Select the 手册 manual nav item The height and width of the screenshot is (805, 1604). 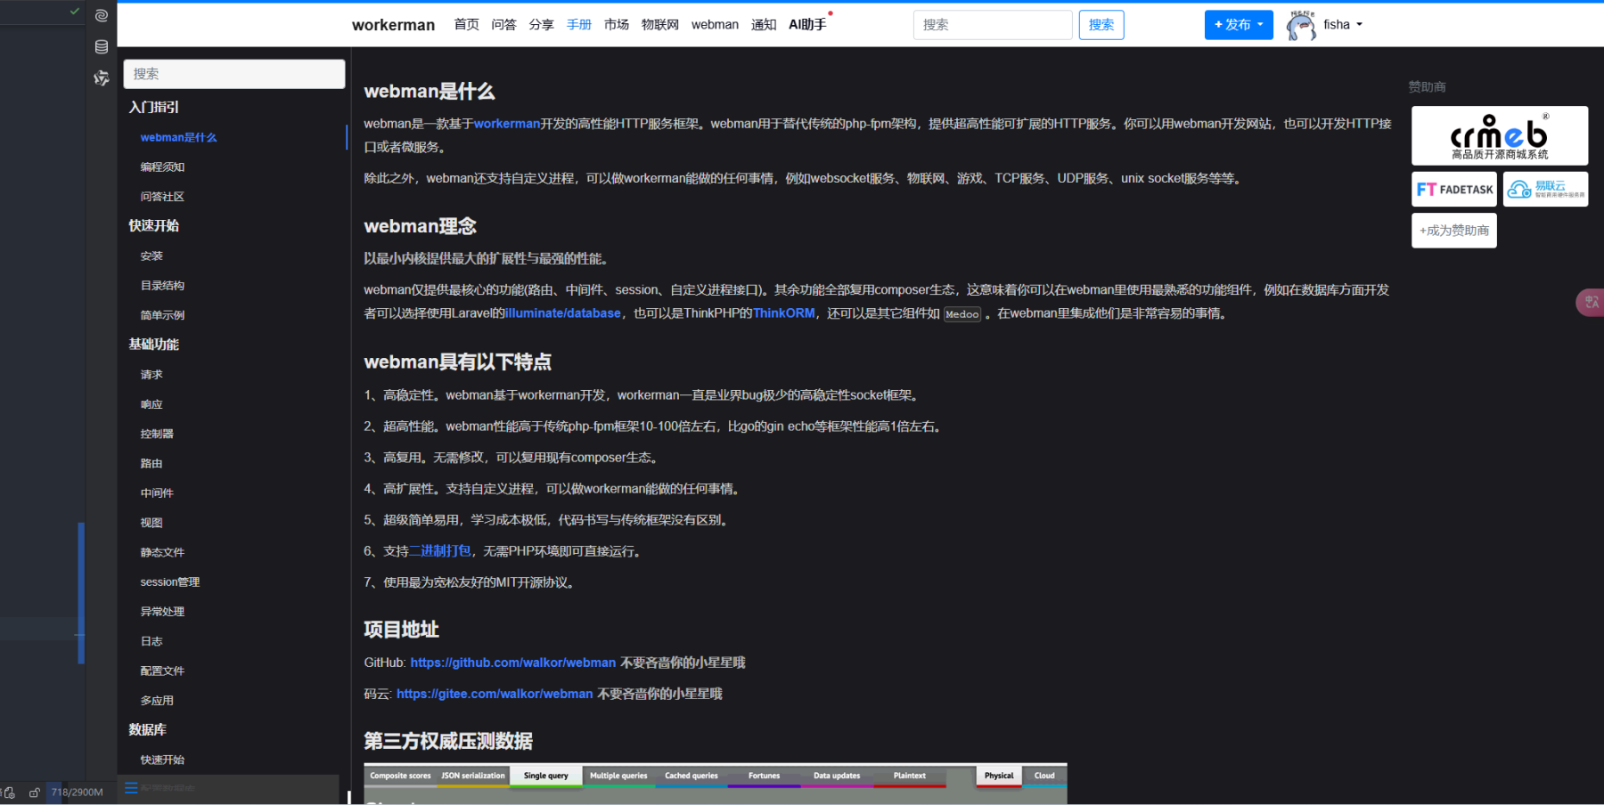tap(578, 25)
